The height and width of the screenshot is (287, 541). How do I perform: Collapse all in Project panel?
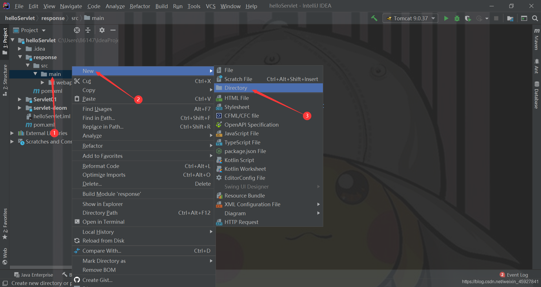tap(88, 30)
